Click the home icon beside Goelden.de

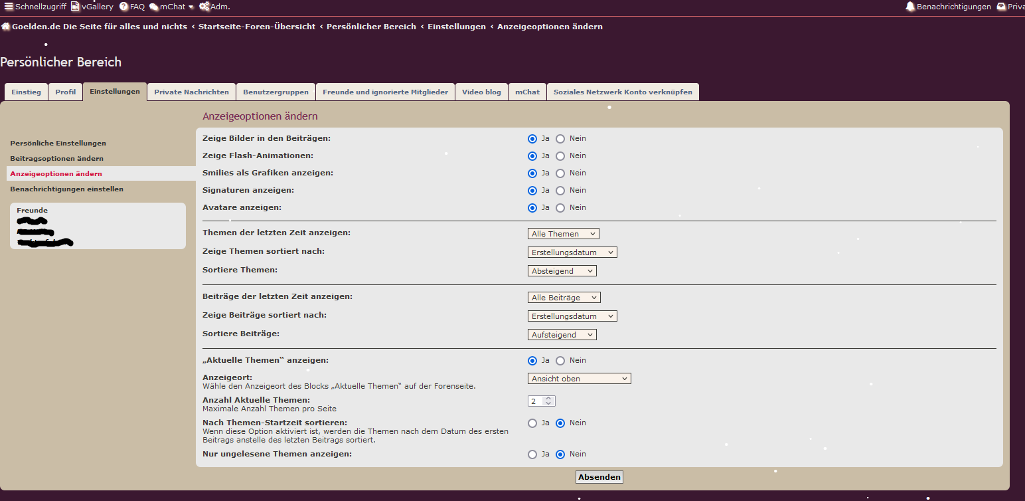pos(5,27)
